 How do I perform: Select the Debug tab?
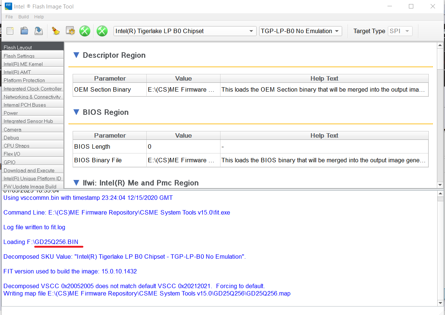(x=32, y=137)
